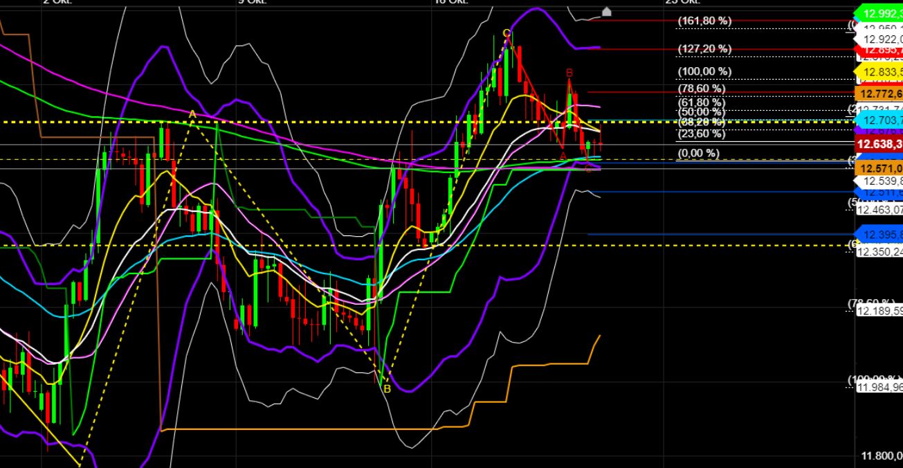This screenshot has height=468, width=903.
Task: Click the red 12.638 last price label
Action: [x=877, y=143]
